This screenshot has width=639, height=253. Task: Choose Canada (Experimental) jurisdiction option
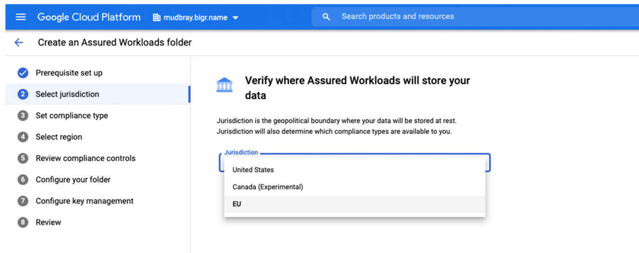[267, 187]
